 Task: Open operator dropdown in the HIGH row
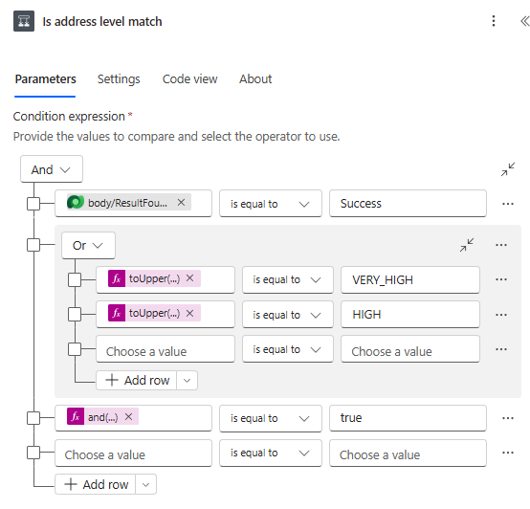288,315
